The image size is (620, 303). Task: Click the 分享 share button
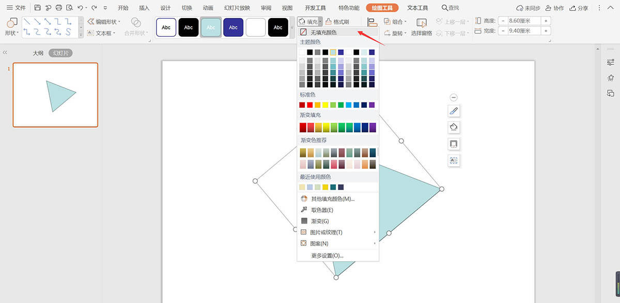pos(579,8)
